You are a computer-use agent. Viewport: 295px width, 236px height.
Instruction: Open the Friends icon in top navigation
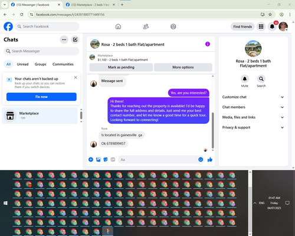coord(146,27)
